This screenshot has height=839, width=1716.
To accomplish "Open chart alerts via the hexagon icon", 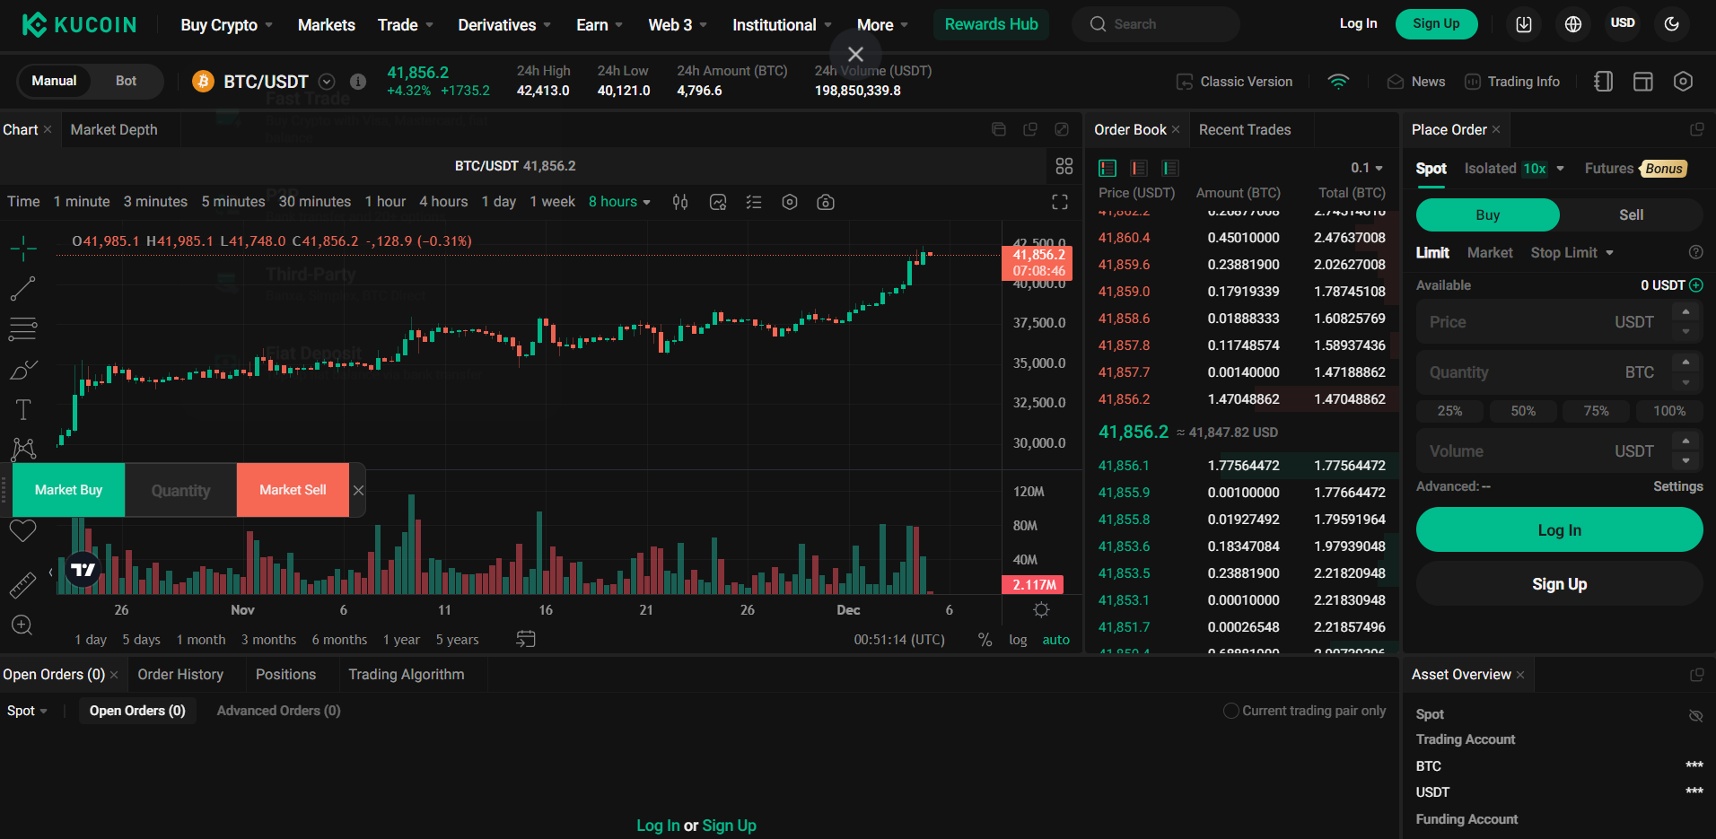I will tap(789, 202).
